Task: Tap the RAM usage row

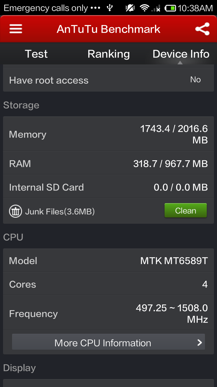Action: coord(108,163)
